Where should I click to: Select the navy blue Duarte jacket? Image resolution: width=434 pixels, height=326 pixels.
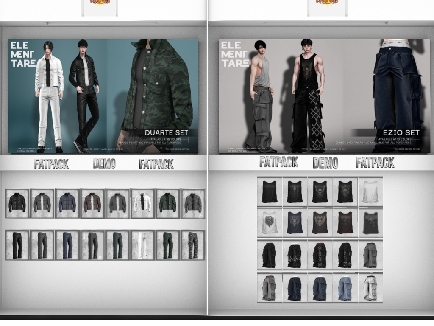click(67, 203)
